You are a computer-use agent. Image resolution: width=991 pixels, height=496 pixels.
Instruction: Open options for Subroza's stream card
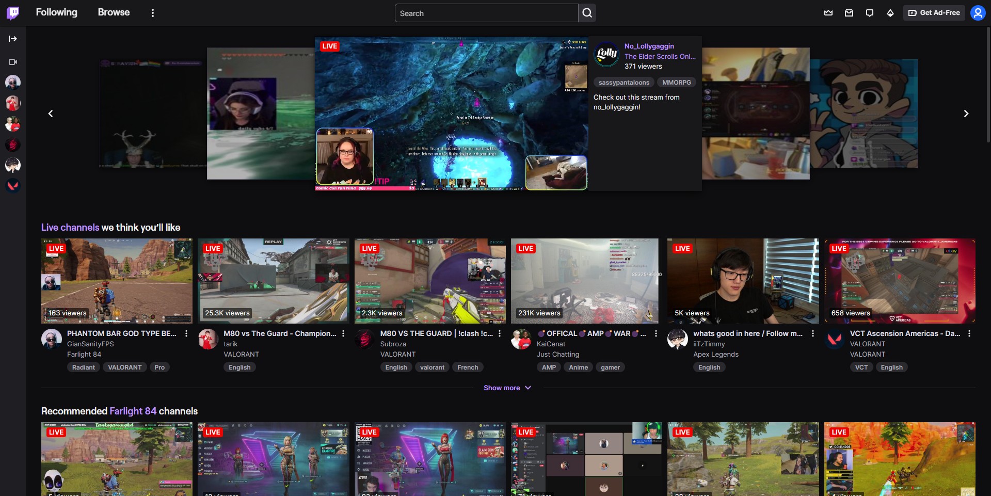pyautogui.click(x=500, y=334)
